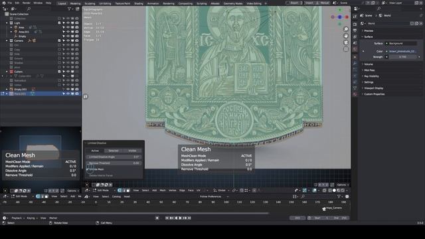Collapse Light collection in outliner
This screenshot has height=239, width=425.
(7, 23)
